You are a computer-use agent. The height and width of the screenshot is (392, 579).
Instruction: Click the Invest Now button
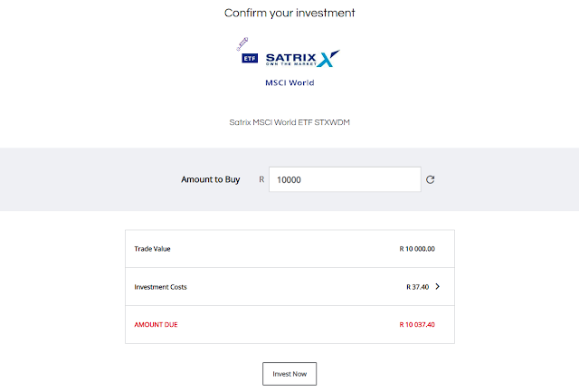(289, 374)
